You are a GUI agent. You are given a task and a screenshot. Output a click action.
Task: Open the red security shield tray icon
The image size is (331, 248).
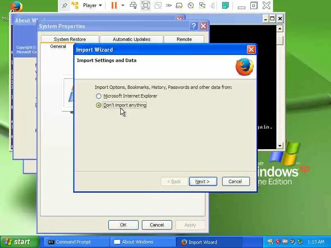[x=278, y=242]
